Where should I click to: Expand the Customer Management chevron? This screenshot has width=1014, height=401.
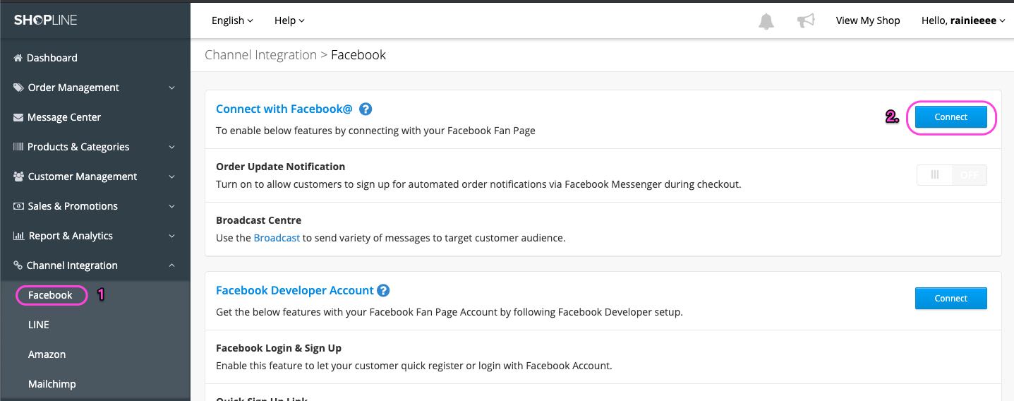172,177
